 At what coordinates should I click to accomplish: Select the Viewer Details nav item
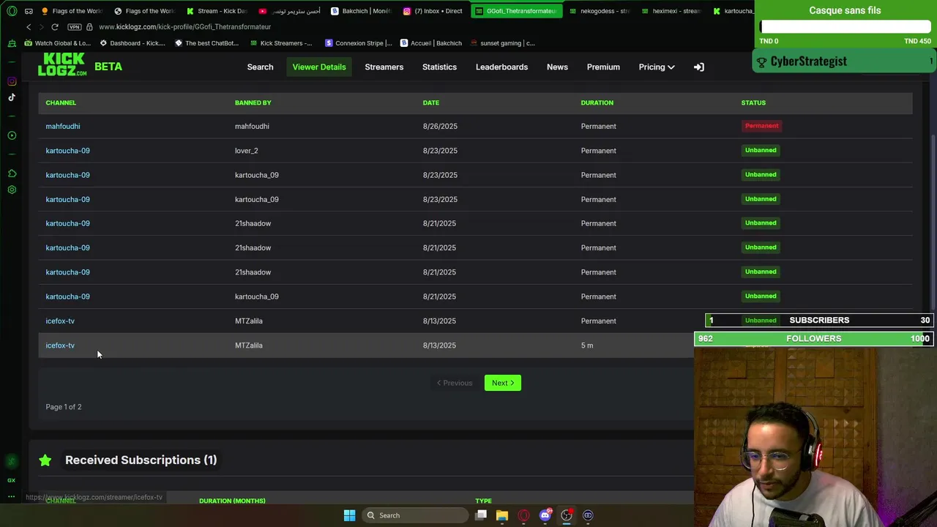coord(319,67)
